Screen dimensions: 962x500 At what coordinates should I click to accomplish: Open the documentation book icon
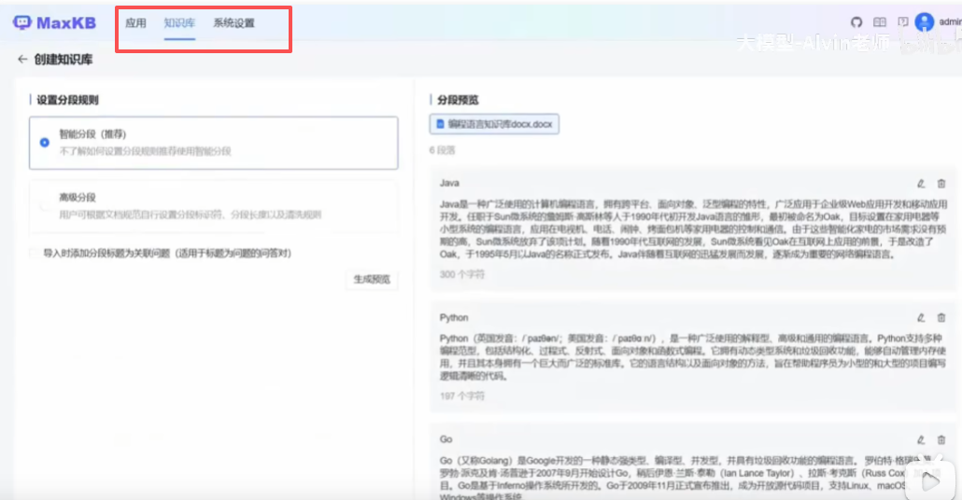[x=880, y=22]
